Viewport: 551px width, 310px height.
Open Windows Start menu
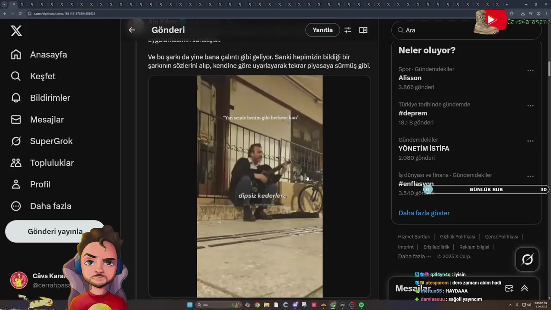pos(190,305)
